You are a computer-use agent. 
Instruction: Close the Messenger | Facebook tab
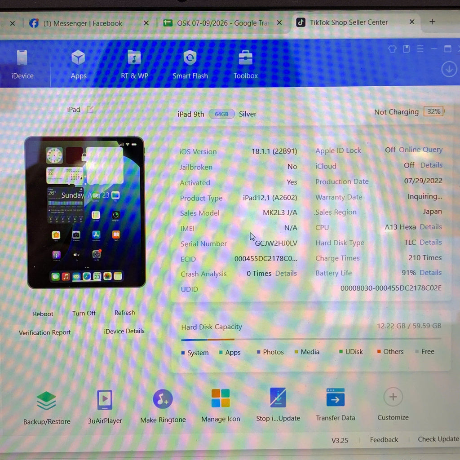(x=146, y=23)
